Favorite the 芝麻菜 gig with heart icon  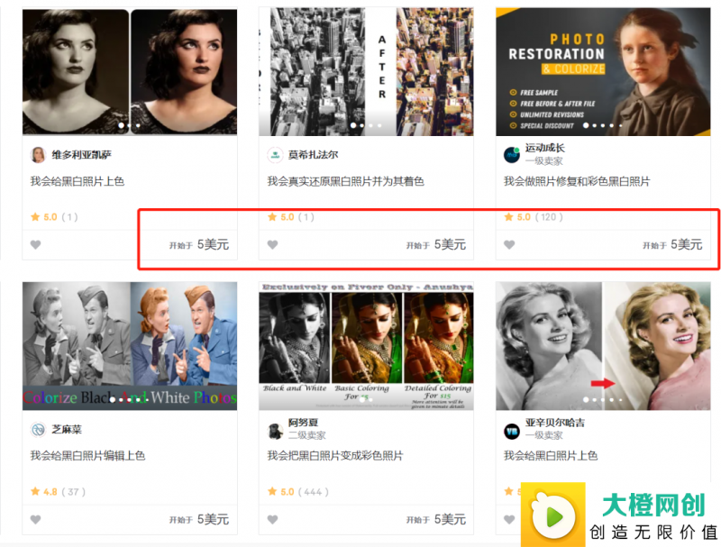click(35, 519)
